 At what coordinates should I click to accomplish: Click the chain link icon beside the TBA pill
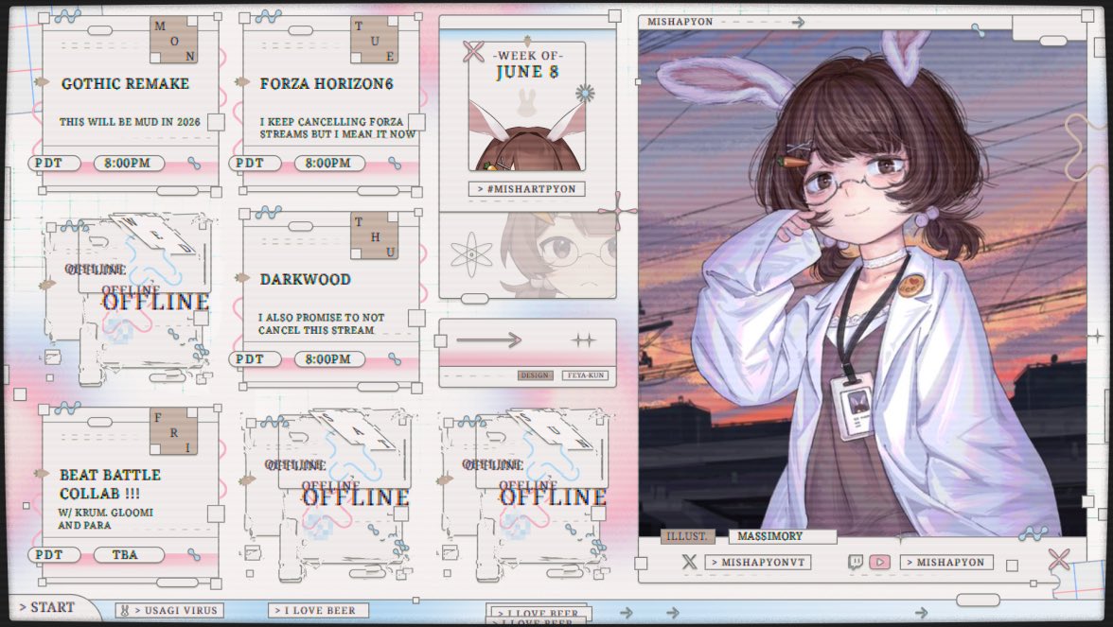194,554
